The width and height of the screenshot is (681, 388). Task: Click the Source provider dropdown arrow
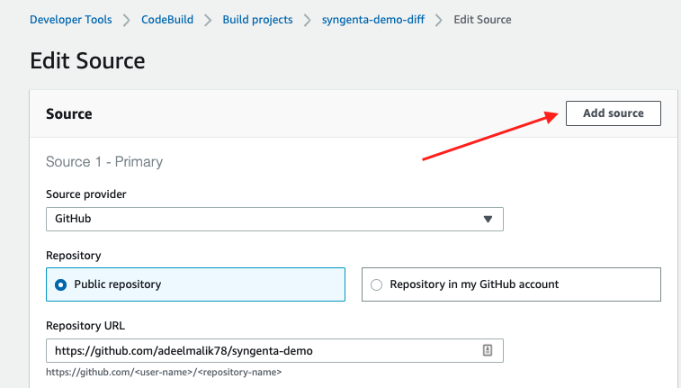coord(488,219)
